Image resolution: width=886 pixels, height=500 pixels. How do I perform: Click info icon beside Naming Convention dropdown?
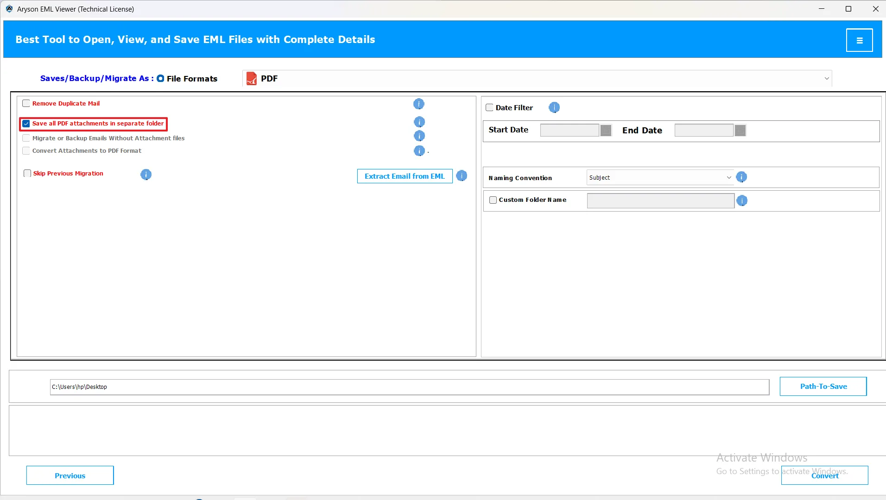(741, 177)
